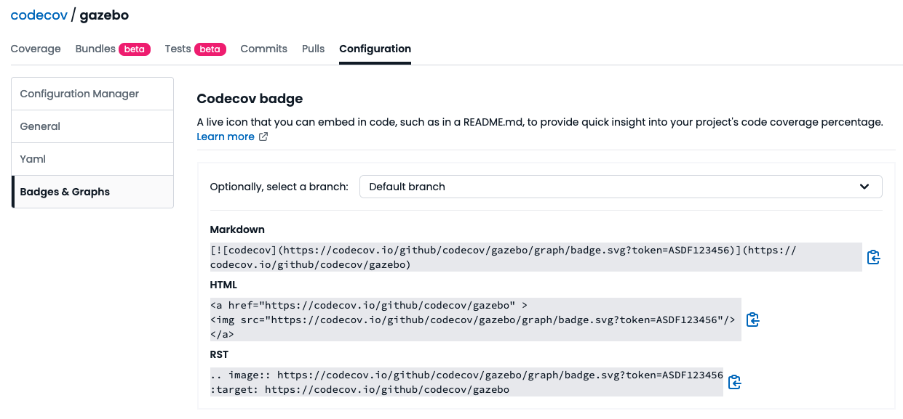The width and height of the screenshot is (903, 419).
Task: Open the Bundles tab
Action: [x=95, y=49]
